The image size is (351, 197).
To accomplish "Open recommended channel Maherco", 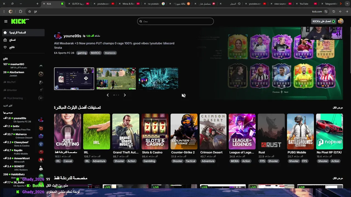I will click(23, 136).
